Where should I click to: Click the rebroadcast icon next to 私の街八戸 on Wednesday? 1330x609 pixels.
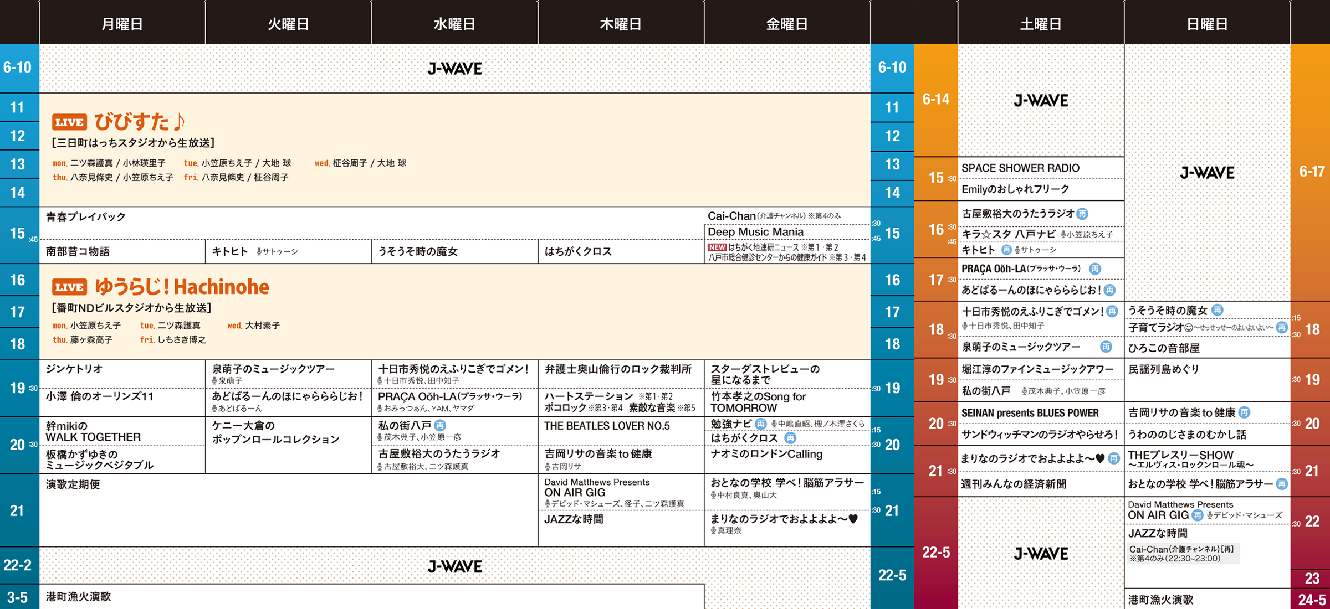(x=440, y=425)
